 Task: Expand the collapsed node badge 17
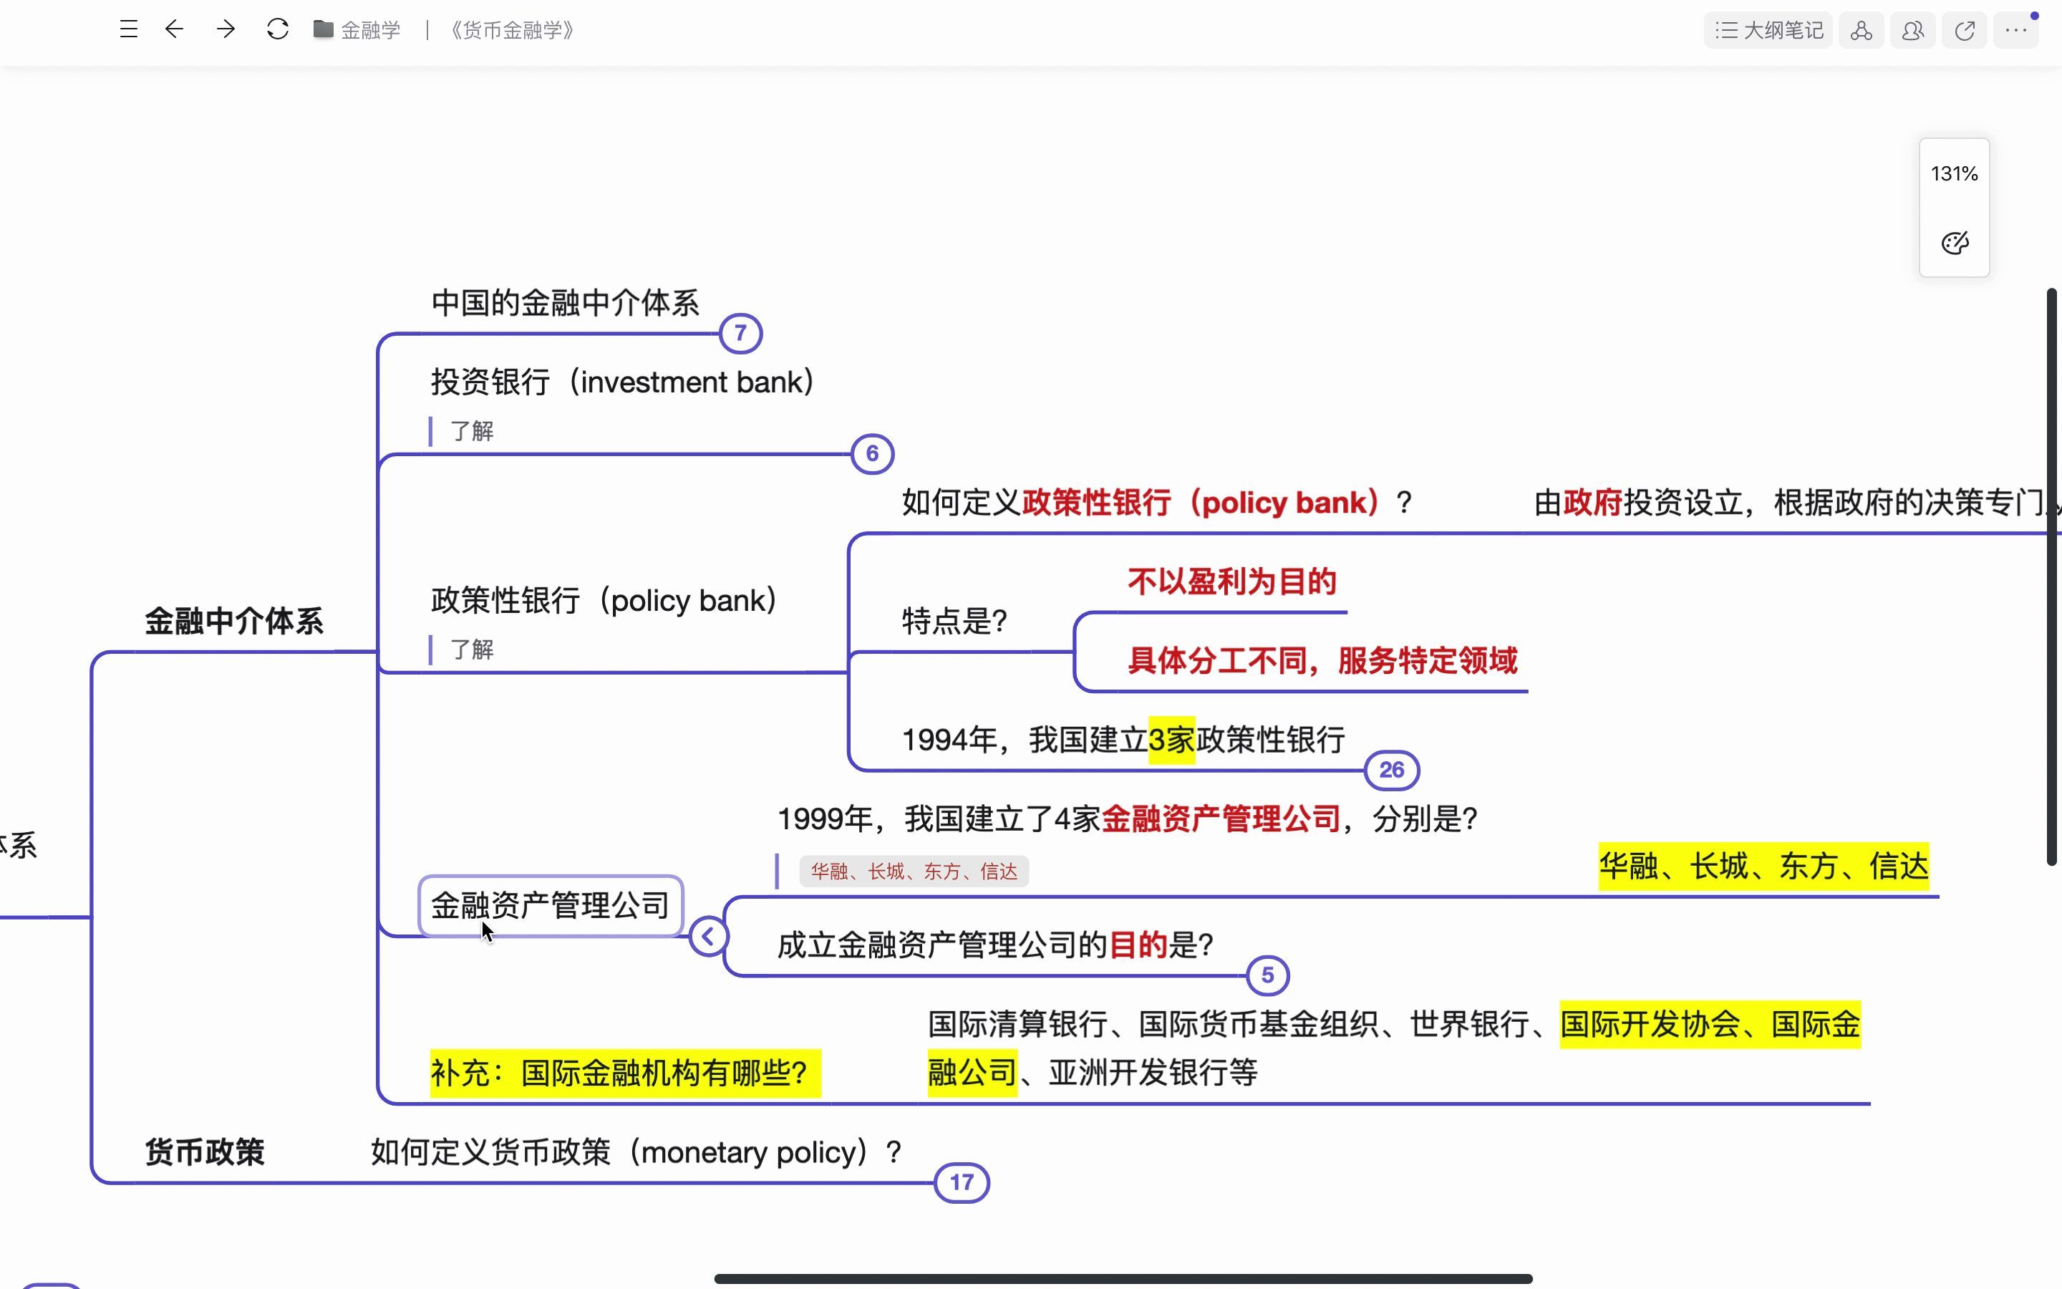point(962,1182)
